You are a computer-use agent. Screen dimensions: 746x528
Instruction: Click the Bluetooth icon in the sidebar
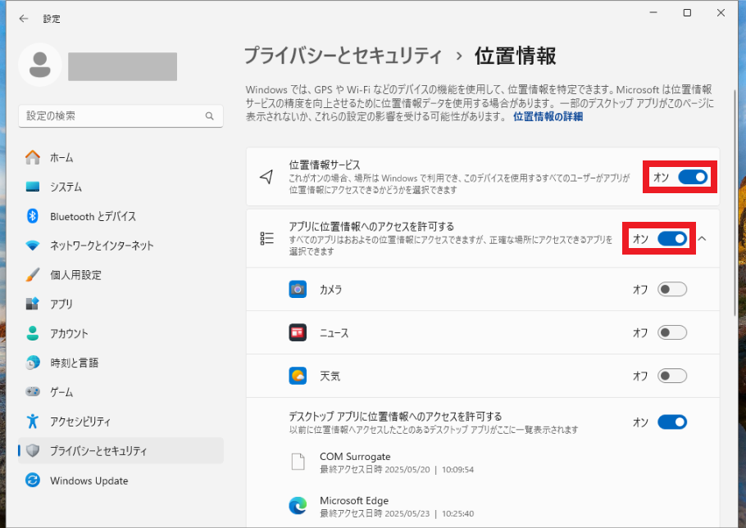pos(33,216)
